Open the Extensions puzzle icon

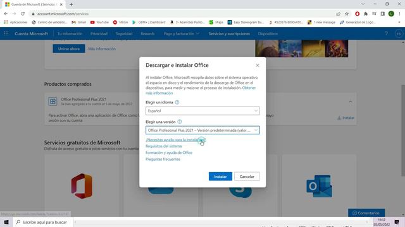366,14
